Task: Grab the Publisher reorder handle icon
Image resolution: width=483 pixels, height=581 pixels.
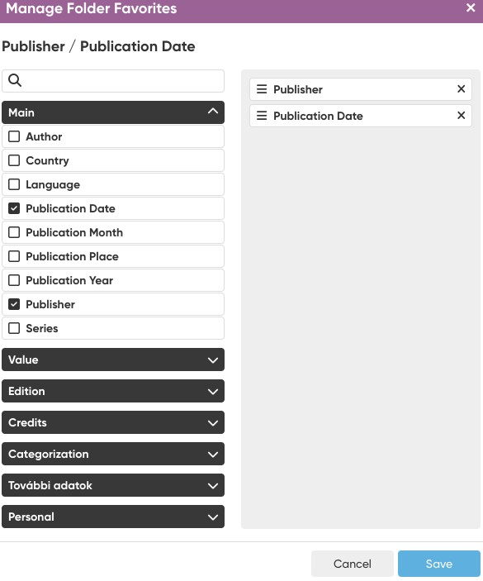Action: [262, 89]
